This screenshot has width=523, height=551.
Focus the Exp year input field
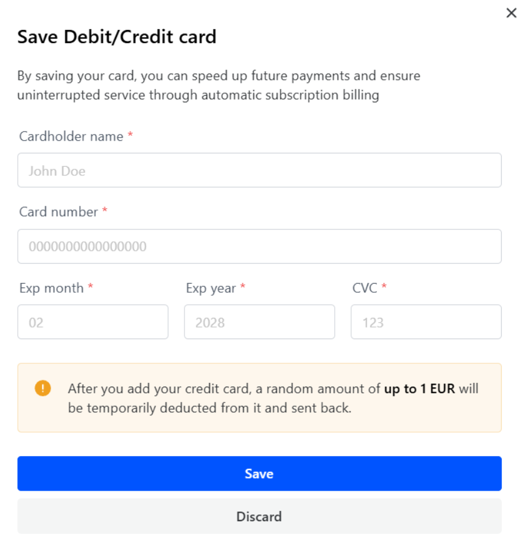coord(259,322)
